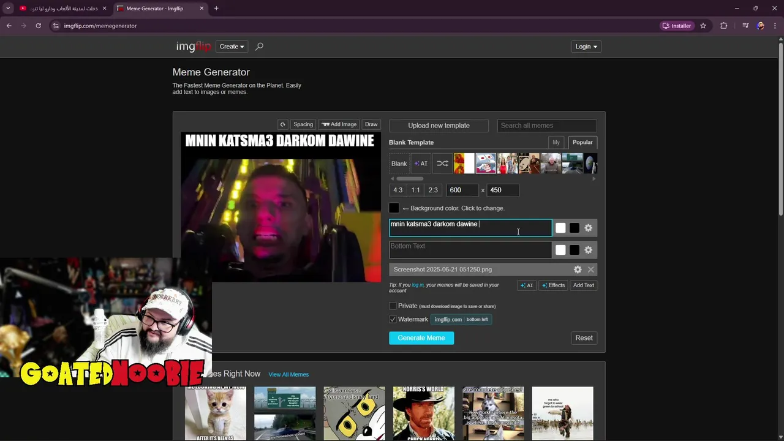Open the imgflip search magnifier

click(x=259, y=47)
